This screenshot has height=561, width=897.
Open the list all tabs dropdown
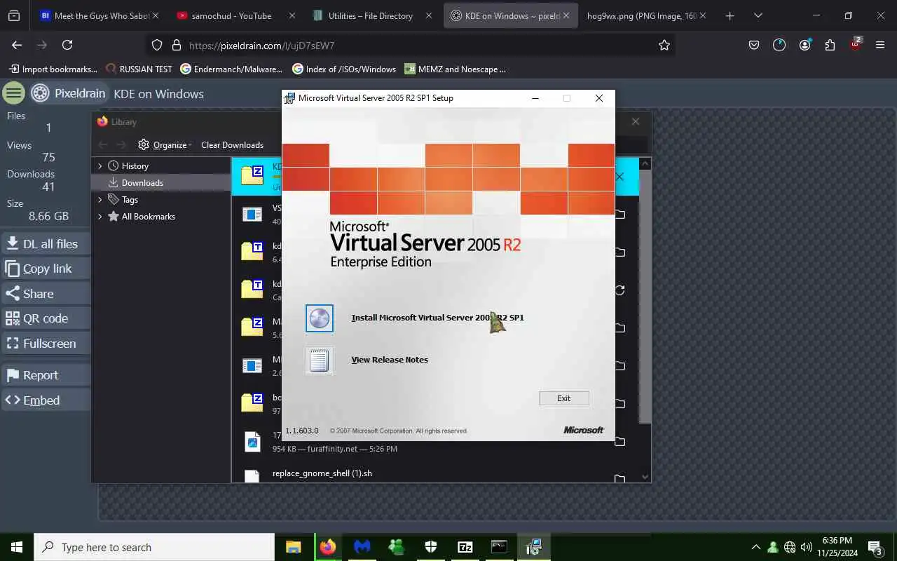pos(758,15)
